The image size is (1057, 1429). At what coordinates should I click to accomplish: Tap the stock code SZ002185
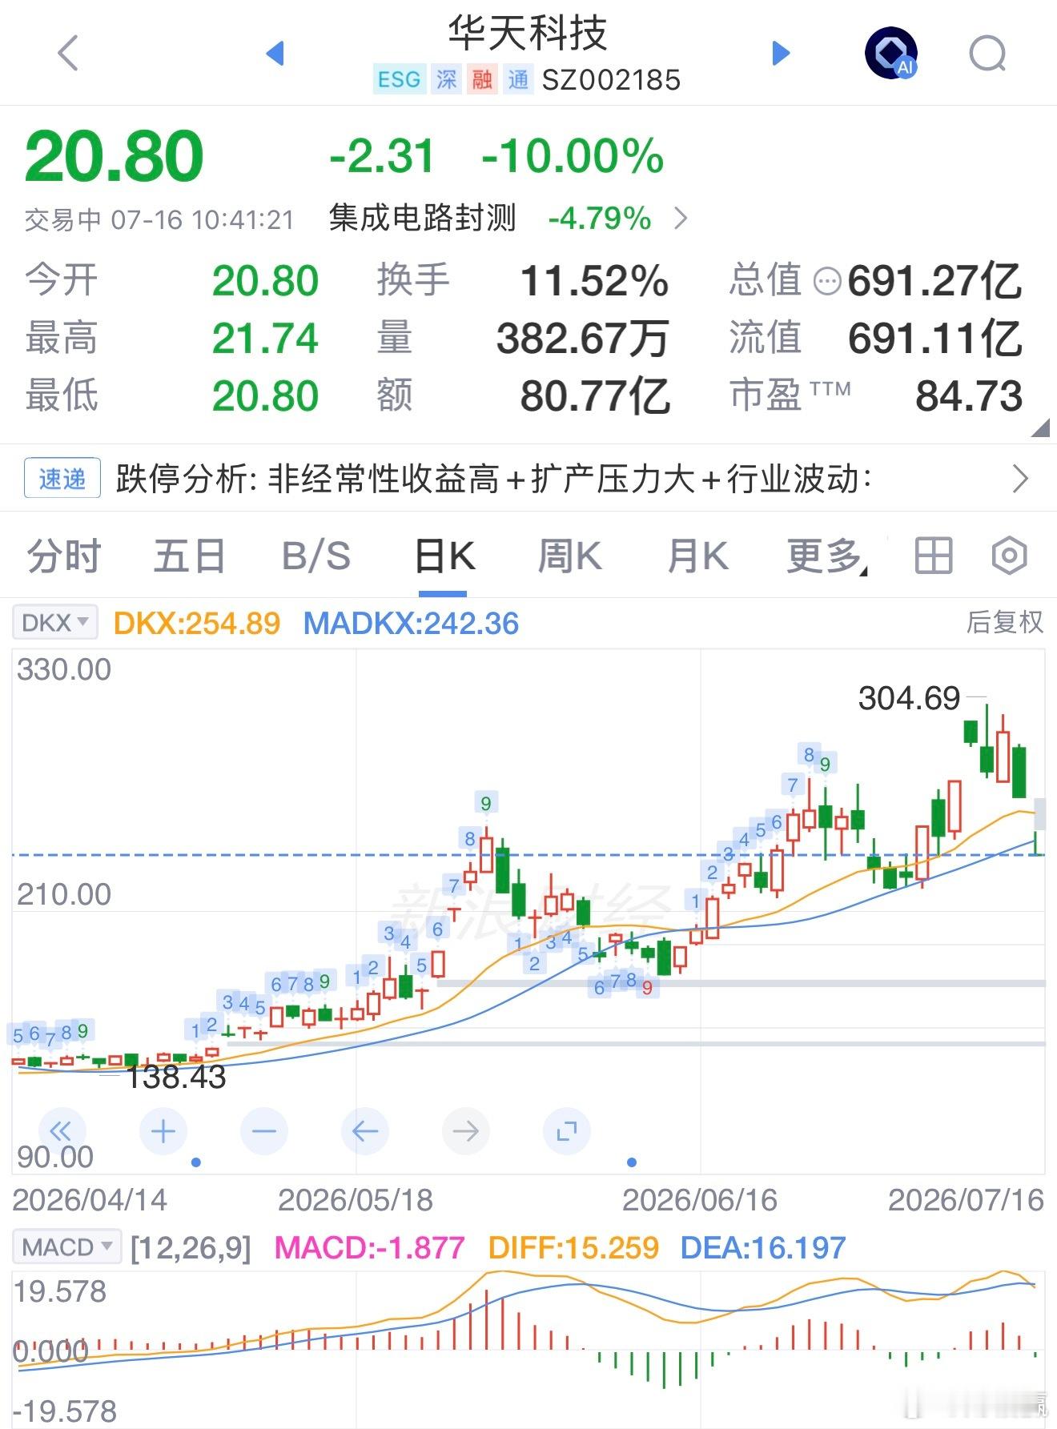coord(611,80)
